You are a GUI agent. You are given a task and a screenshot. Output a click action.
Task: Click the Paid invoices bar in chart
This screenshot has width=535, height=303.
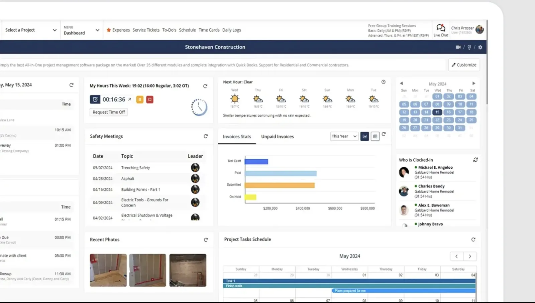pyautogui.click(x=281, y=173)
